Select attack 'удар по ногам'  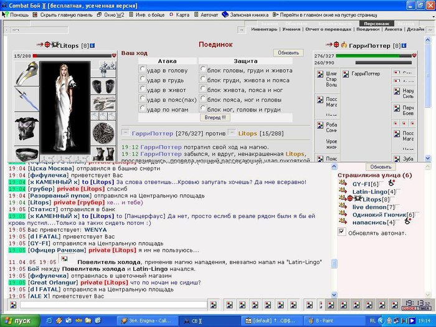(143, 109)
